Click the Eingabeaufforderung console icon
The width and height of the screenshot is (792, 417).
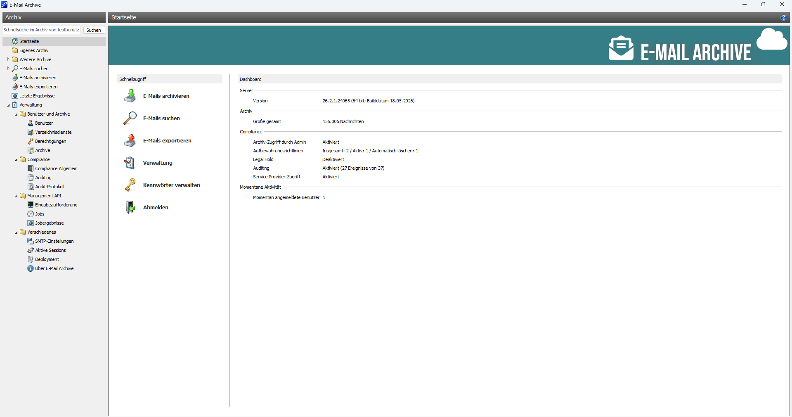coord(31,205)
